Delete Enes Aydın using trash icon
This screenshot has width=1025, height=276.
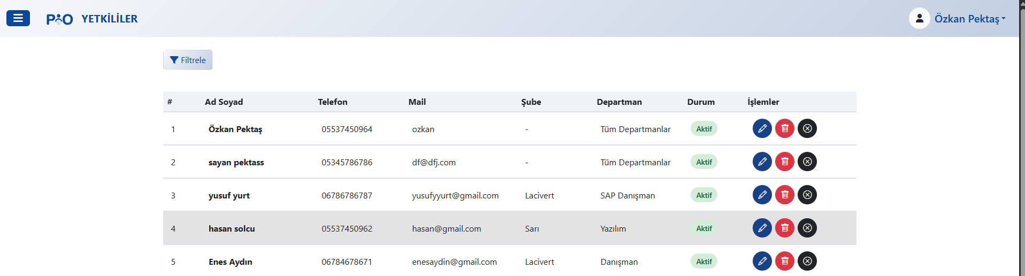[x=784, y=261]
